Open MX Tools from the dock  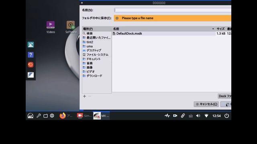31,44
